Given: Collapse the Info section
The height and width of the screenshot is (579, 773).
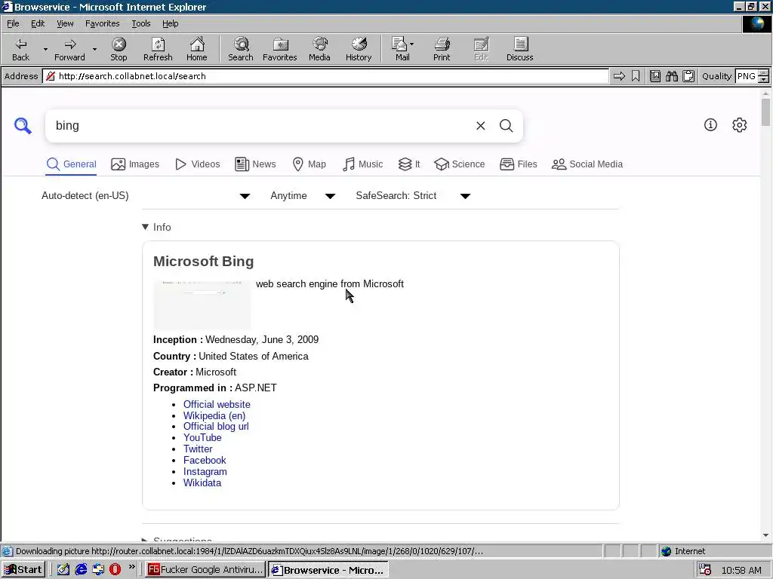Looking at the screenshot, I should [x=156, y=227].
